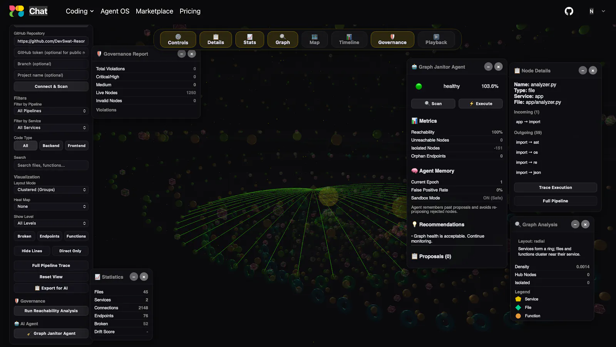616x347 pixels.
Task: Select the Backend code type
Action: pyautogui.click(x=51, y=146)
